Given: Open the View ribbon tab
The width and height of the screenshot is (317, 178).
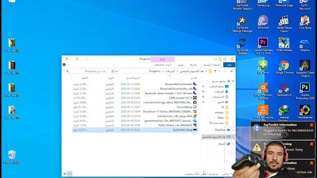Looking at the screenshot, I should pos(180,65).
